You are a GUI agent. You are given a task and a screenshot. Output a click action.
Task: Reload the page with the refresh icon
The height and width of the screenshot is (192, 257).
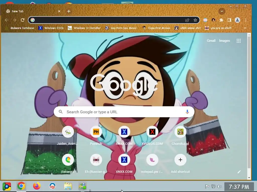(23, 20)
